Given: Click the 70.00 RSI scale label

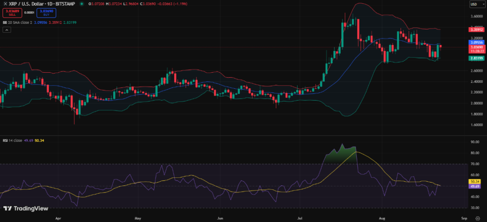Looking at the screenshot, I should 474,164.
